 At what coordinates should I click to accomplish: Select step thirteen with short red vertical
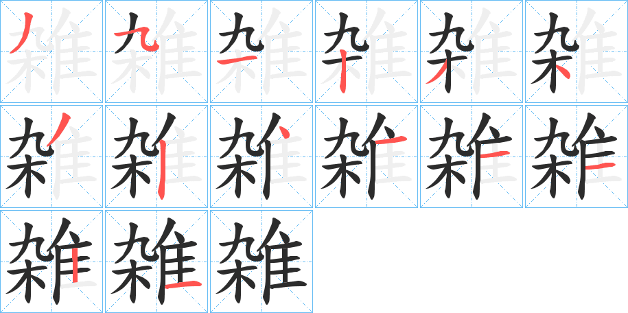51,262
